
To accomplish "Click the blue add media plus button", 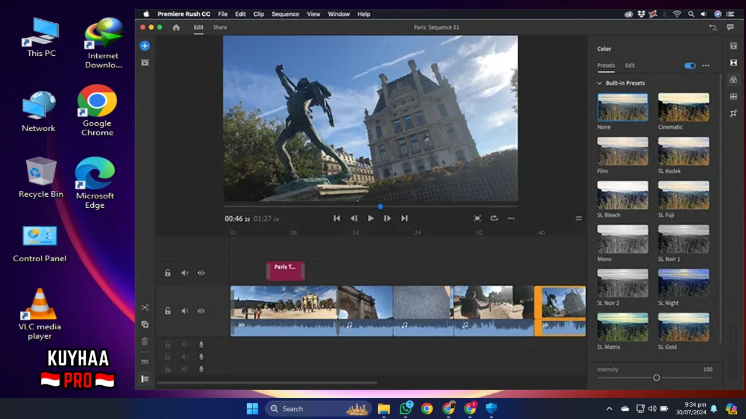I will [x=145, y=46].
